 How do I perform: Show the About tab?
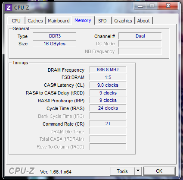[x=143, y=21]
